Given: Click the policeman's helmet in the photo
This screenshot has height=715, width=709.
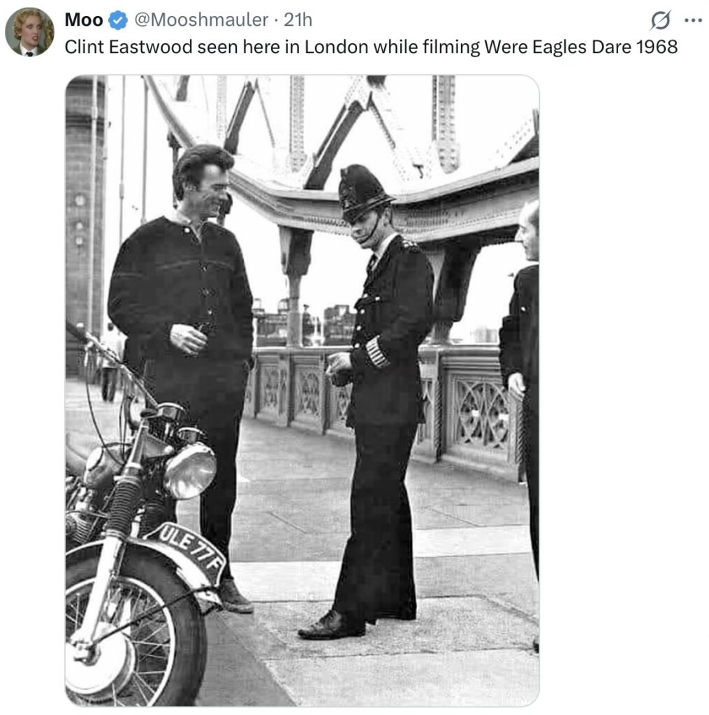Looking at the screenshot, I should click(363, 193).
